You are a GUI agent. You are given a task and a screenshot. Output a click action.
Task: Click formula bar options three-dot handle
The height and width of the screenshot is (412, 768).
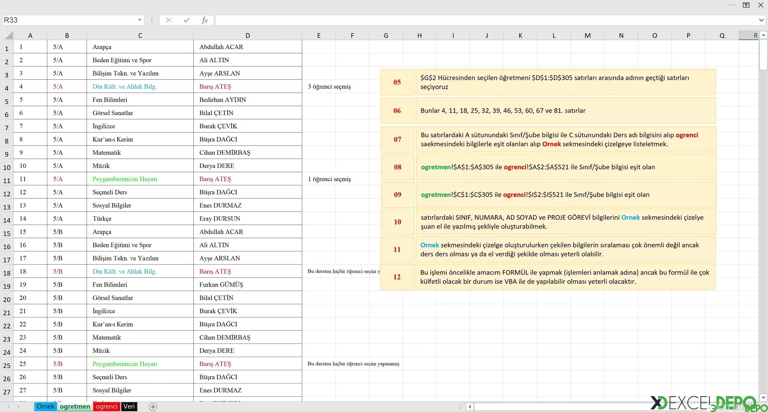pyautogui.click(x=151, y=20)
